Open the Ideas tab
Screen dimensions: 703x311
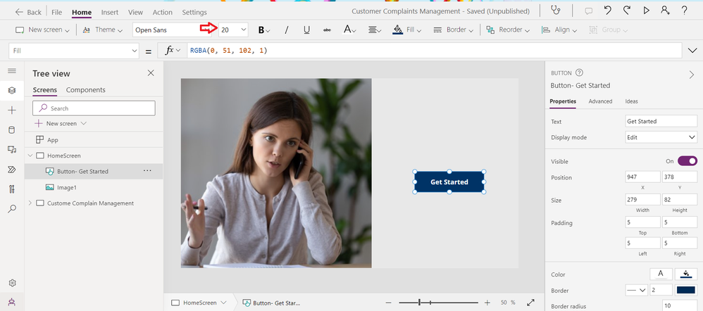[631, 101]
